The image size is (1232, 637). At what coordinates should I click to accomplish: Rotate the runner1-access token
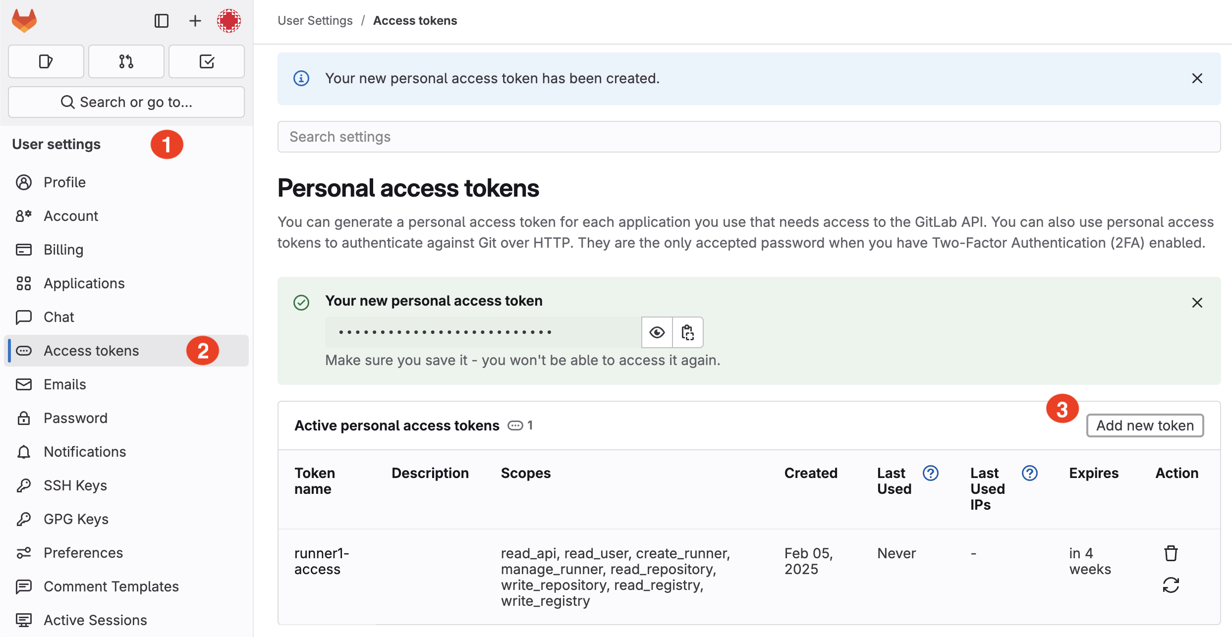1171,585
